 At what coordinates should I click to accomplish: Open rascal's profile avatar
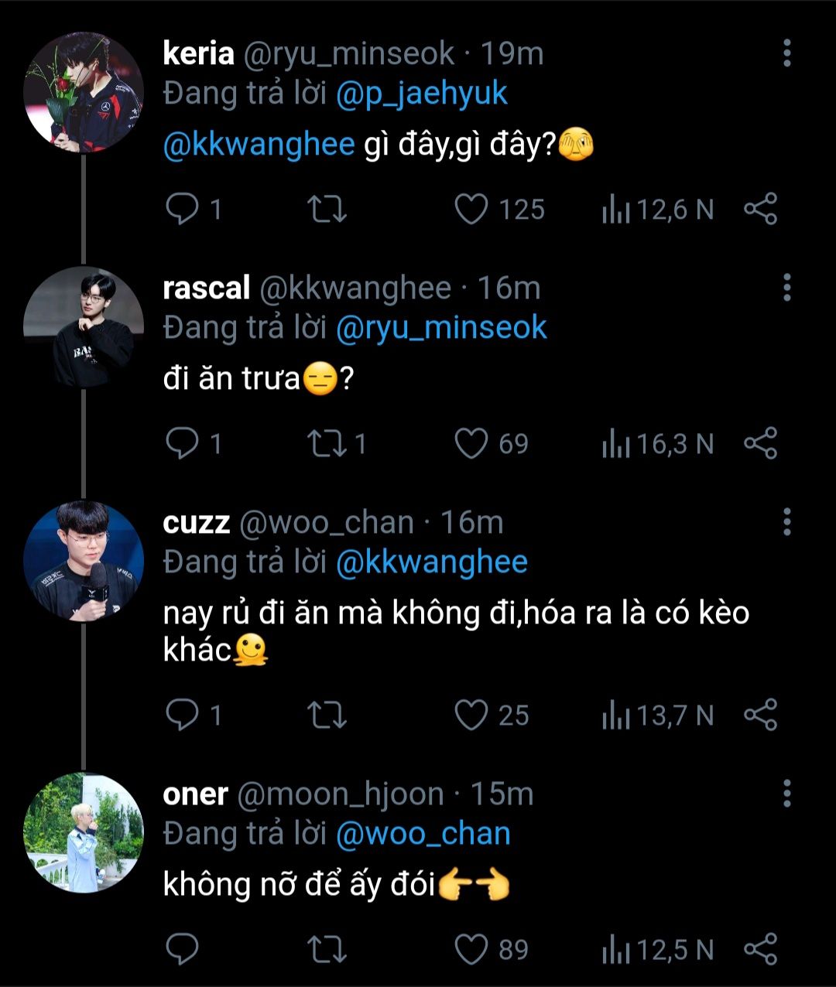pos(84,326)
